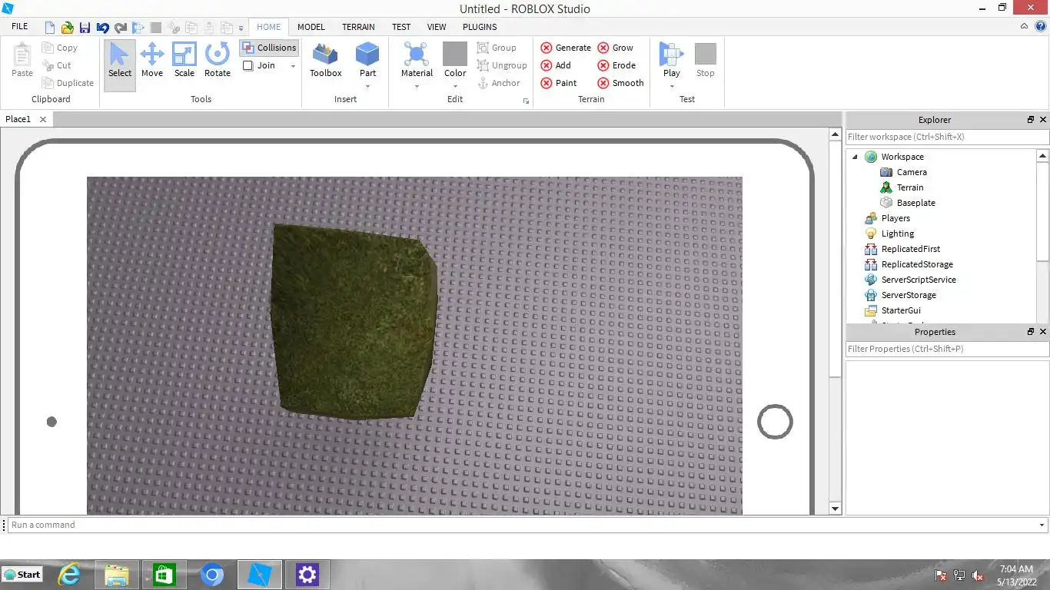Viewport: 1050px width, 590px height.
Task: Switch to the MODEL ribbon tab
Action: tap(311, 27)
